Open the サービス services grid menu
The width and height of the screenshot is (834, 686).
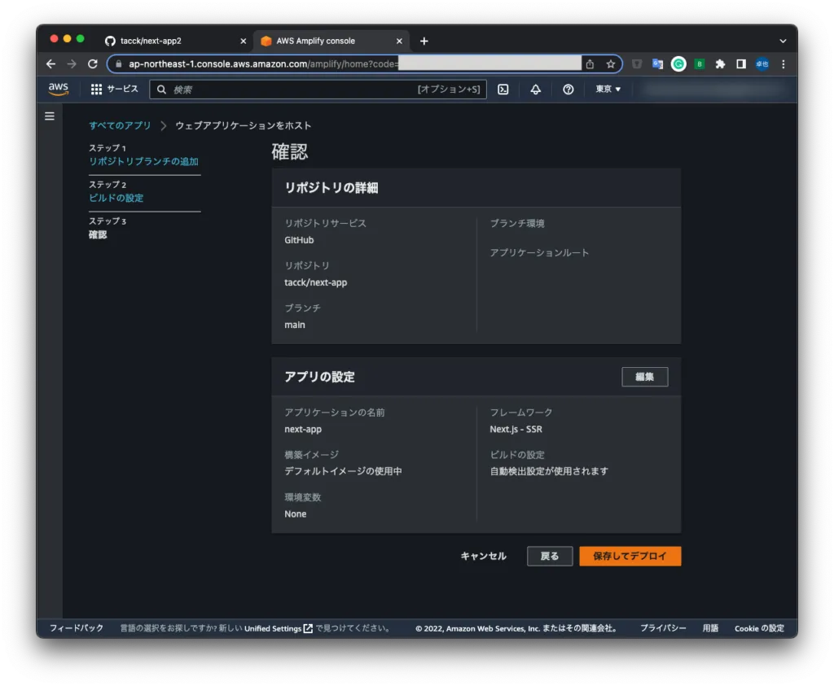pyautogui.click(x=114, y=90)
